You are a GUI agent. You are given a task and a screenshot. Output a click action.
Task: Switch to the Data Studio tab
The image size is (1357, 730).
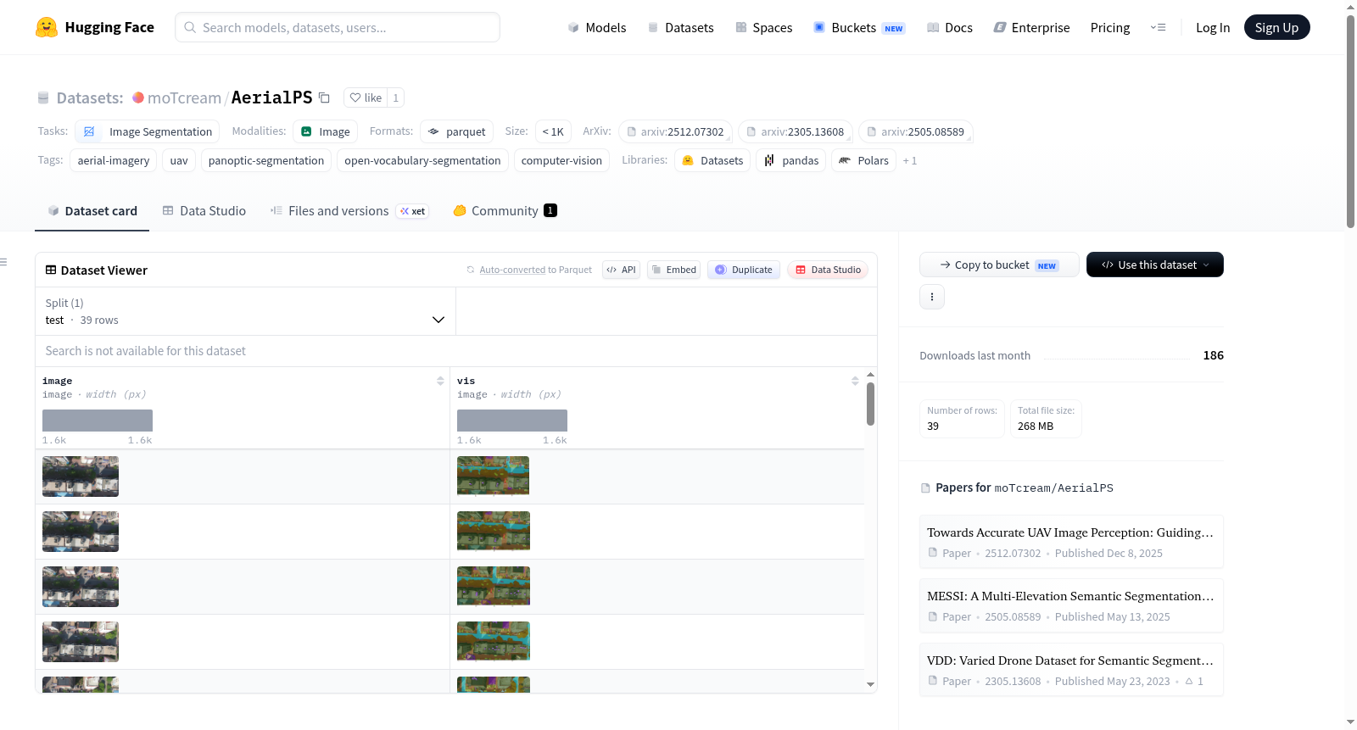[x=204, y=211]
